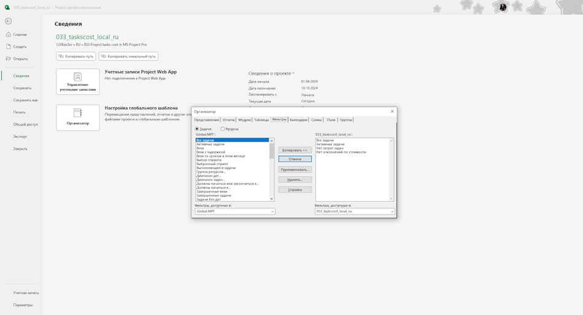Click the folder icon beside Открыть
The image size is (583, 315).
[8, 58]
